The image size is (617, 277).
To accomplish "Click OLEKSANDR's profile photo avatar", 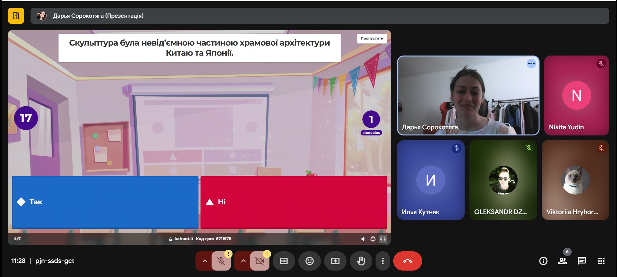I will click(503, 180).
